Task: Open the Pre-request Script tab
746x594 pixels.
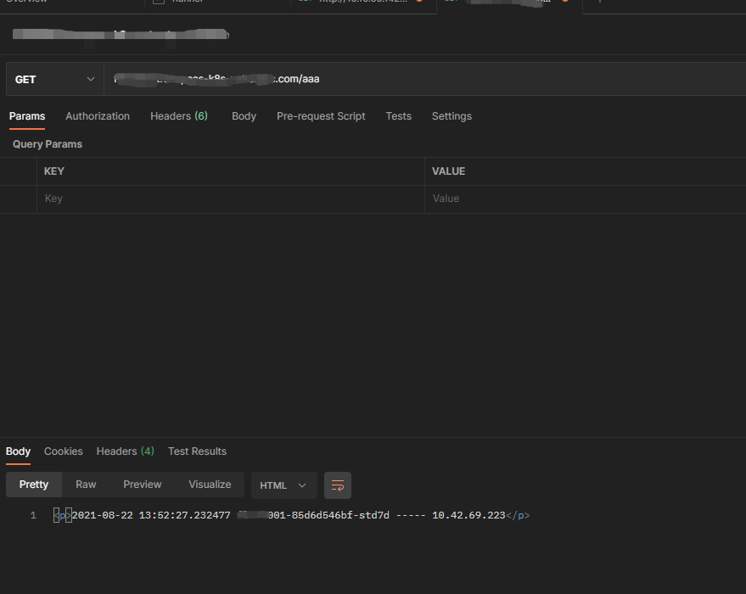Action: tap(321, 116)
